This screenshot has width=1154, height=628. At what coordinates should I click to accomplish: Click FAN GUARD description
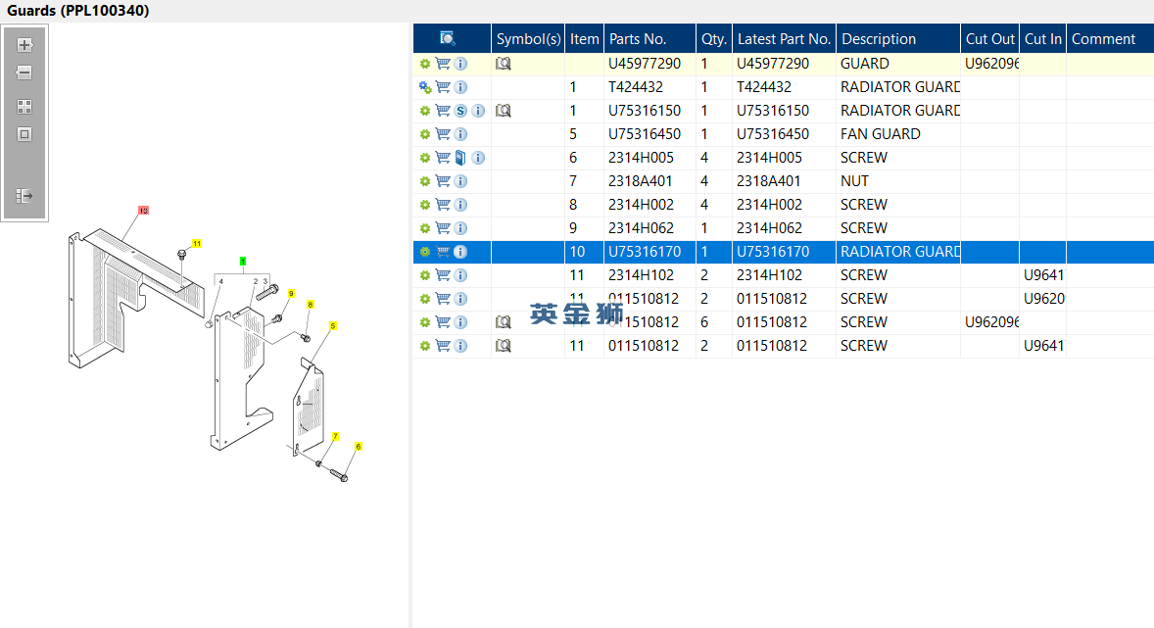pyautogui.click(x=881, y=135)
